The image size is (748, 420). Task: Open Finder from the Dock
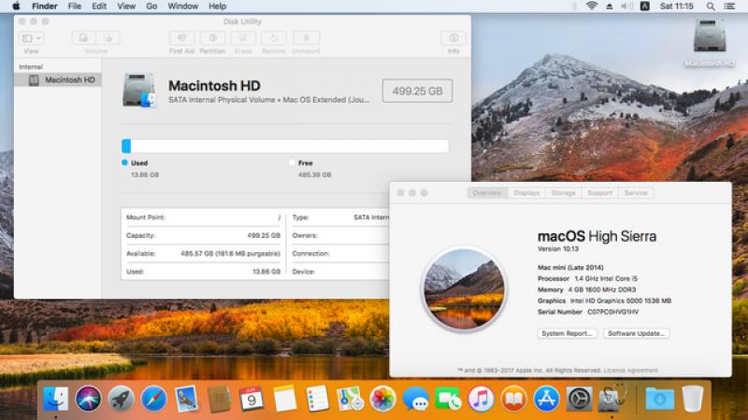56,399
